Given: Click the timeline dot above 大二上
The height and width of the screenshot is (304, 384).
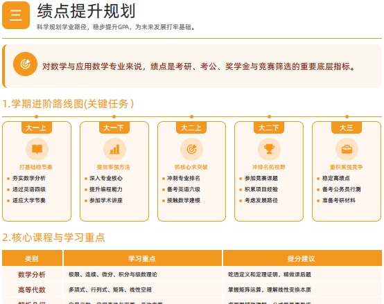Looking at the screenshot, I should pos(191,116).
